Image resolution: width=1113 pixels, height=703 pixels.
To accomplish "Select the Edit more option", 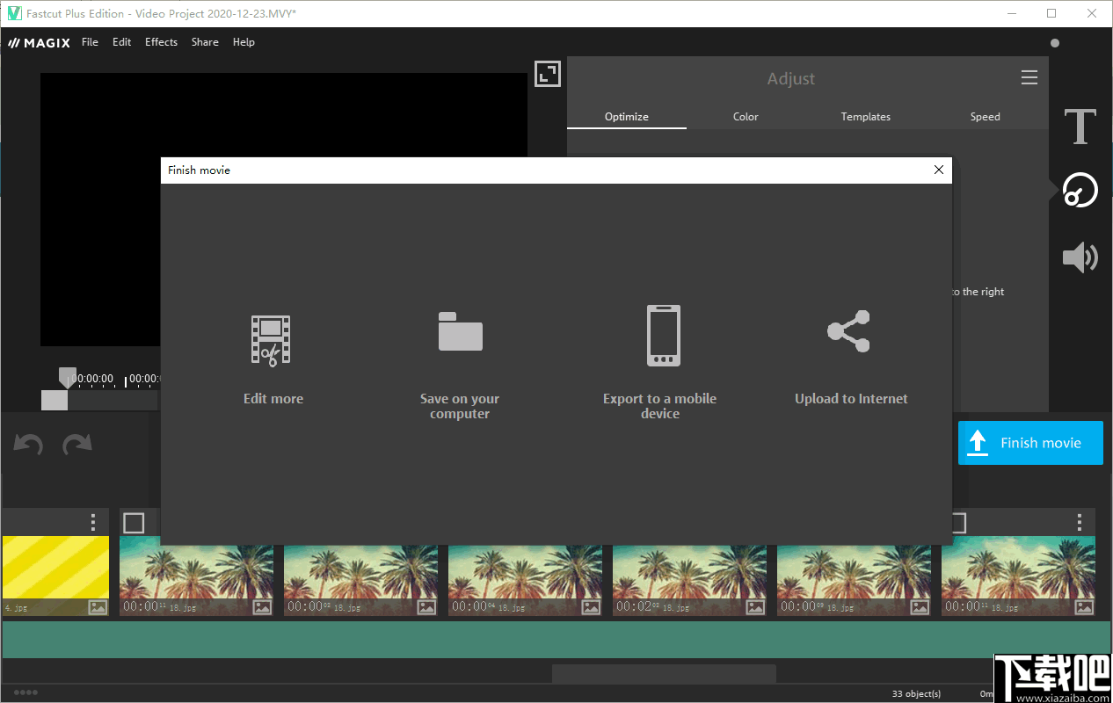I will click(x=272, y=356).
